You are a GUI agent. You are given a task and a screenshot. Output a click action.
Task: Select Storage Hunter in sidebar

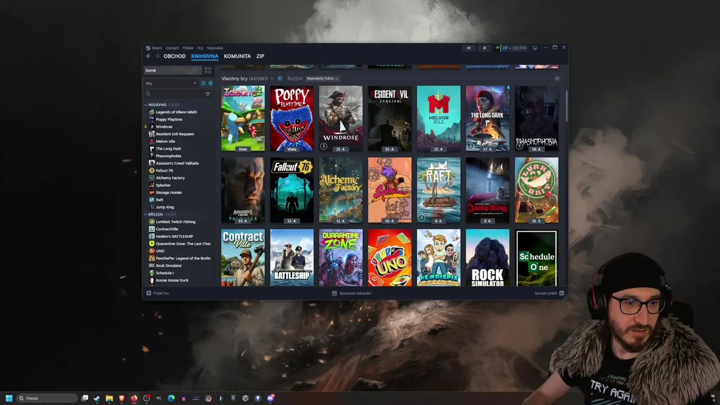[x=169, y=192]
